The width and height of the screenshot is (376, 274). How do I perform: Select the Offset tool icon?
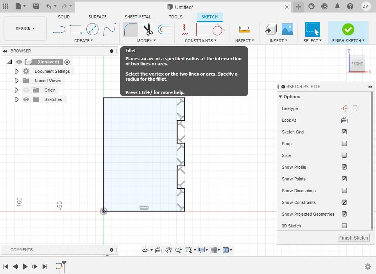pos(164,29)
